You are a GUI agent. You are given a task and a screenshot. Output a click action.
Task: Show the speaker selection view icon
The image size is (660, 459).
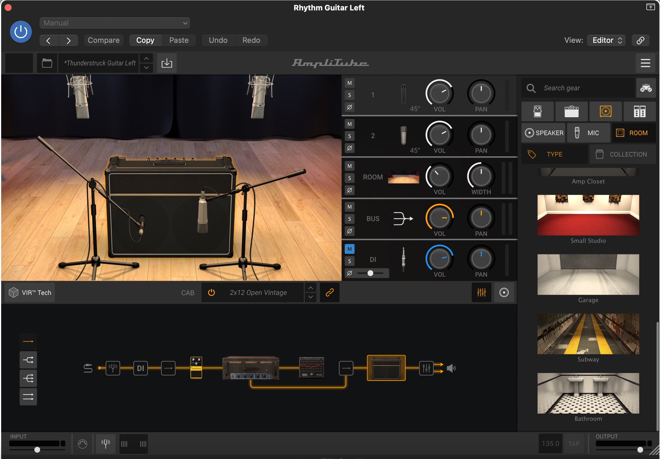504,293
